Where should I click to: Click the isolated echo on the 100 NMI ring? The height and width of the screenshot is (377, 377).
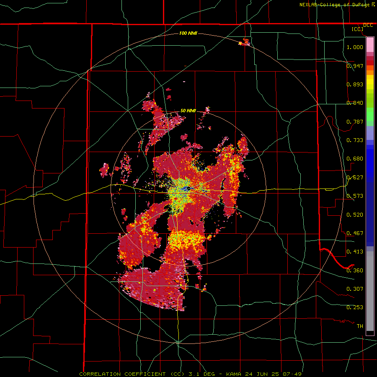245,42
